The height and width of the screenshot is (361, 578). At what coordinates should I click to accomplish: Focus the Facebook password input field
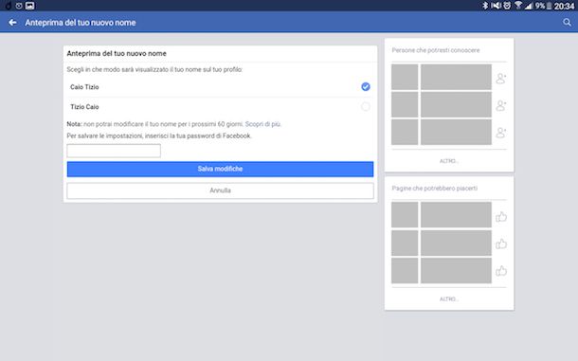(x=114, y=151)
